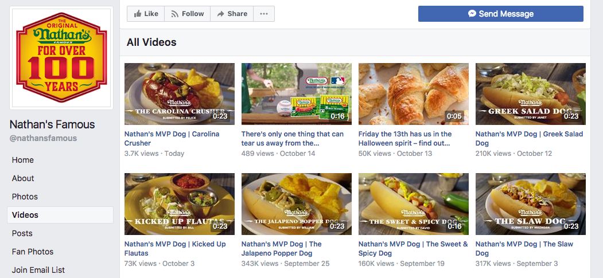Viewport: 603px width, 278px height.
Task: Open 'The Jalapeno Popper Dog' title link
Action: (x=282, y=248)
